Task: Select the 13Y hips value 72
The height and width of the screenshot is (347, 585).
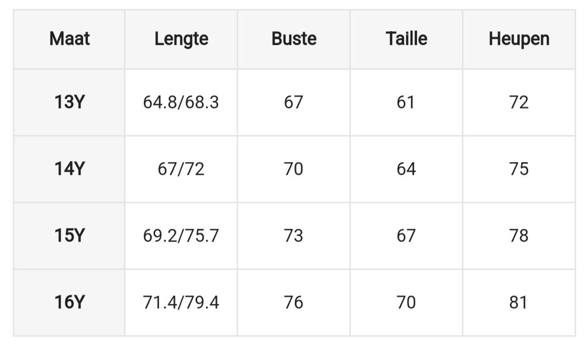Action: 519,102
